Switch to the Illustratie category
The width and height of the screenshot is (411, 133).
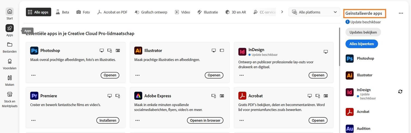click(208, 12)
